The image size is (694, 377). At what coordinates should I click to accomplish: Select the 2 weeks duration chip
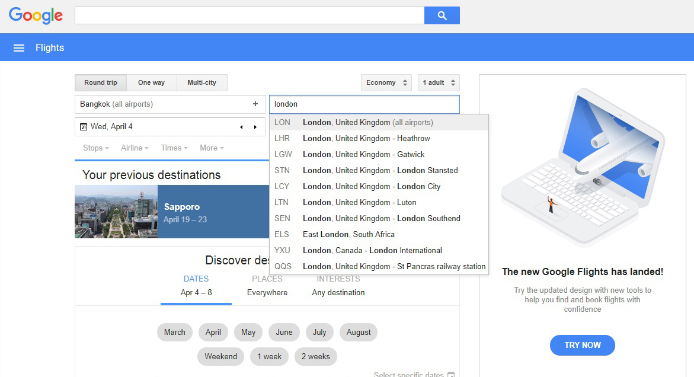click(x=316, y=357)
